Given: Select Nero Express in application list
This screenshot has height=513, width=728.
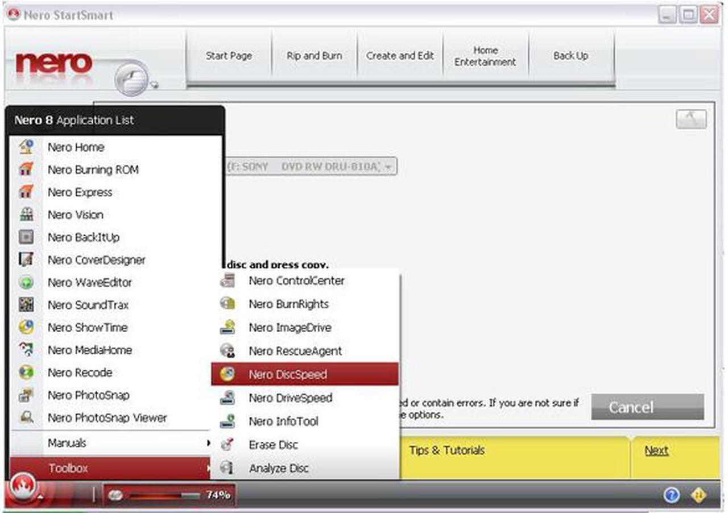Looking at the screenshot, I should click(80, 192).
